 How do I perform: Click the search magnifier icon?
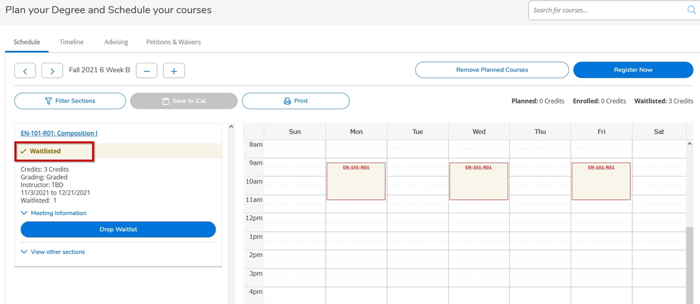pos(691,10)
